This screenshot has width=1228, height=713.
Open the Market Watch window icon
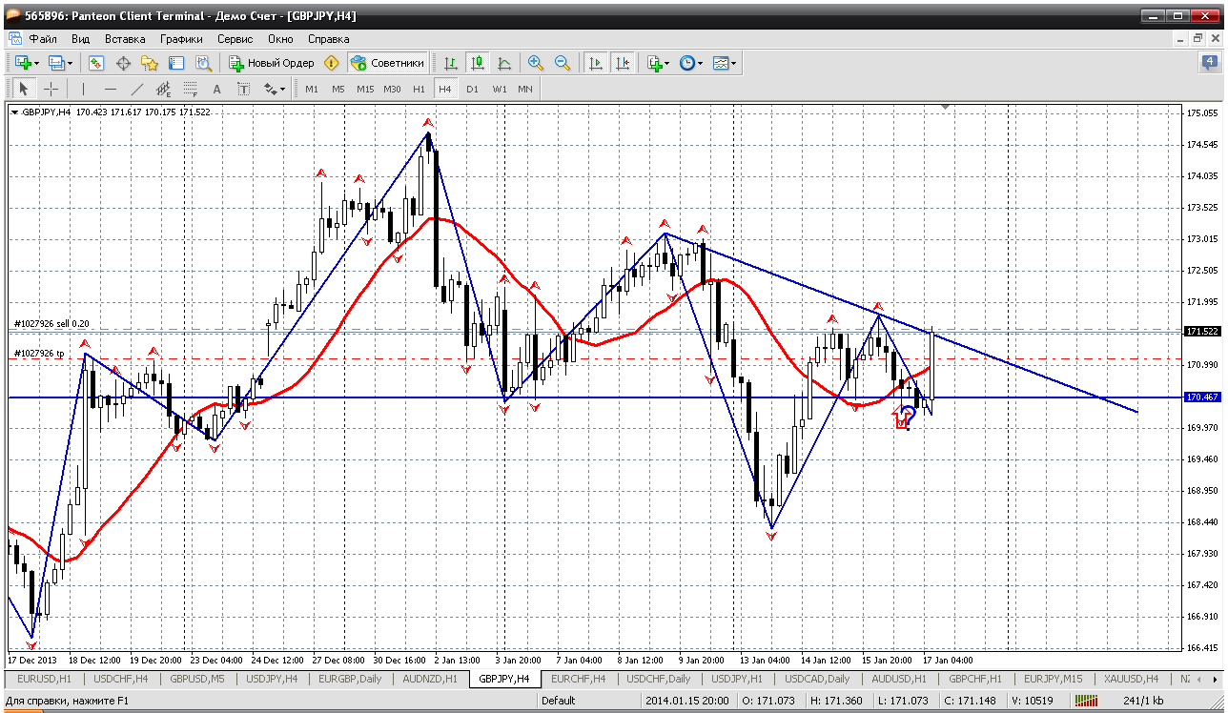click(96, 63)
